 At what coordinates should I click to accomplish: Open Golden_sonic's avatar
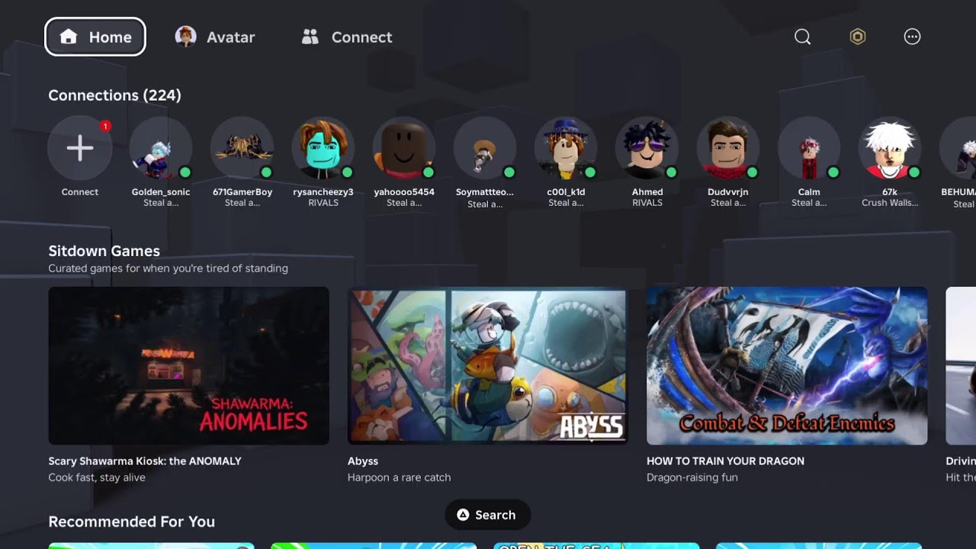(161, 148)
